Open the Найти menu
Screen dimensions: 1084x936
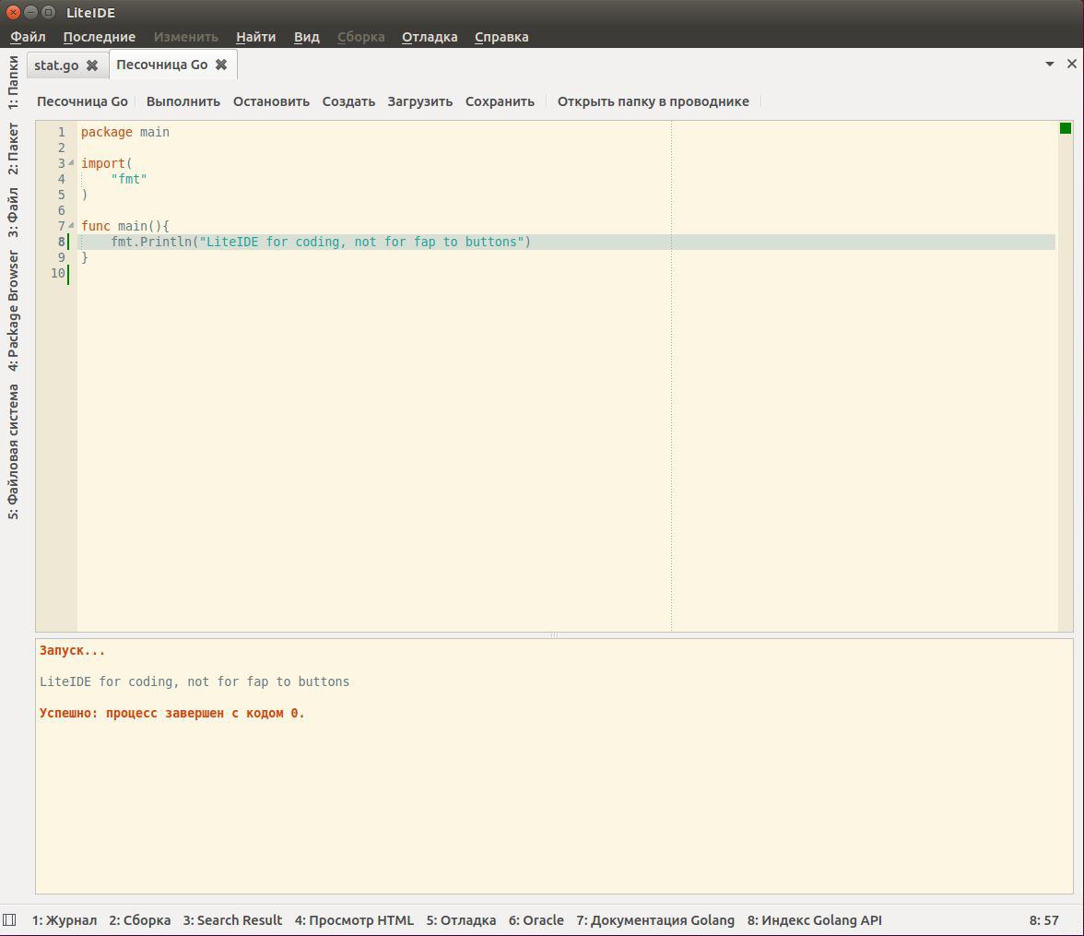click(x=256, y=37)
